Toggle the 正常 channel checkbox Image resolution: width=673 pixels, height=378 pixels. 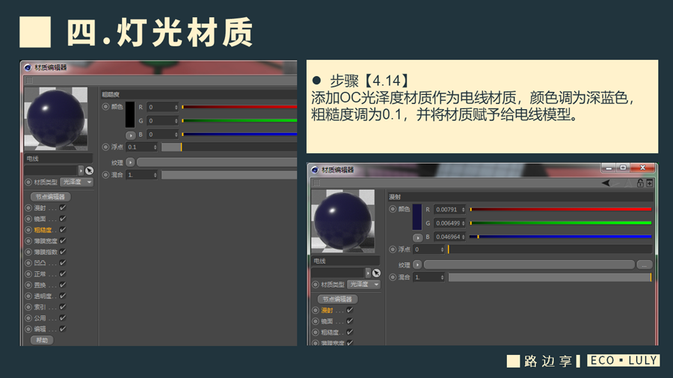tap(63, 274)
